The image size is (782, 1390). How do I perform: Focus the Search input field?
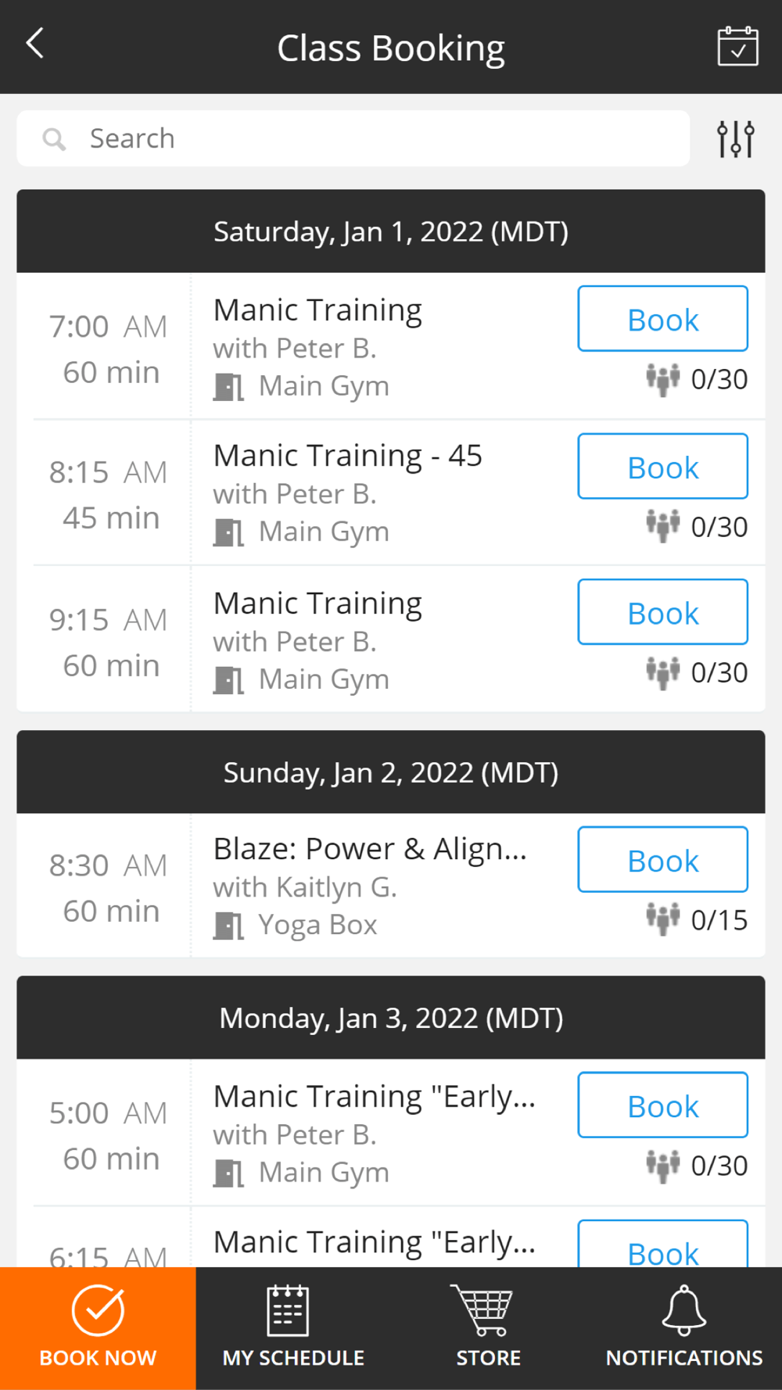pos(353,138)
